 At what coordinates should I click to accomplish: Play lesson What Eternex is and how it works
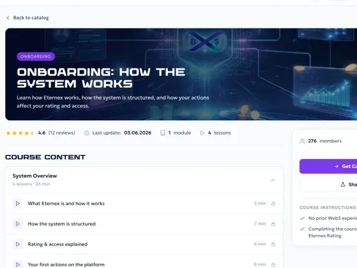point(18,204)
